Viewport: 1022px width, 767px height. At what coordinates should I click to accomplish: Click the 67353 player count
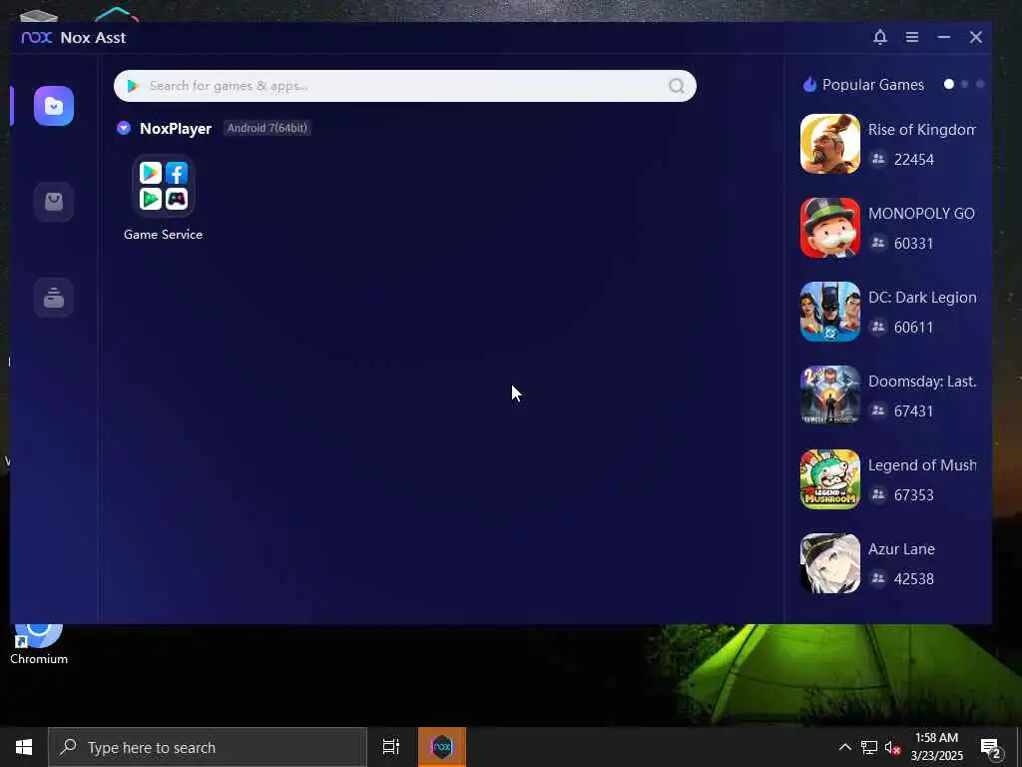click(914, 495)
